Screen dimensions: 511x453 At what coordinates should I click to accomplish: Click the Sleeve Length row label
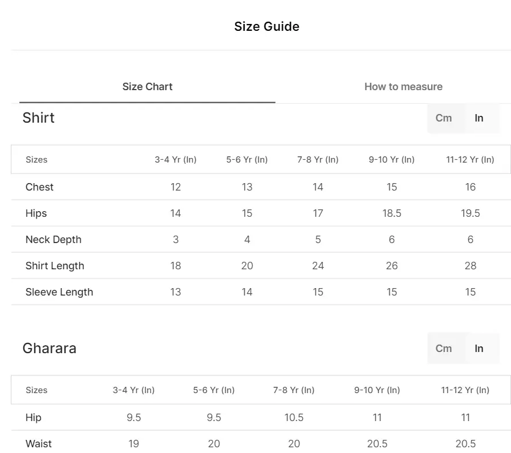point(59,292)
